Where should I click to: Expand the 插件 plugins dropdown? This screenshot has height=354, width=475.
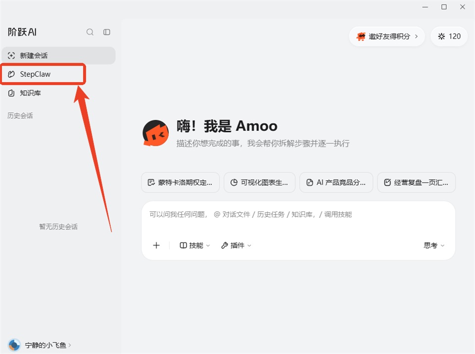[236, 245]
